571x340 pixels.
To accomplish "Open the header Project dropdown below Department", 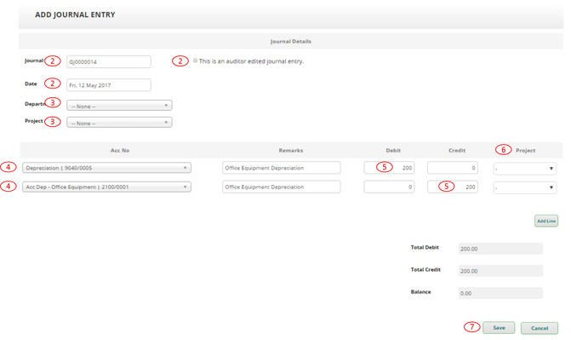I will [119, 123].
